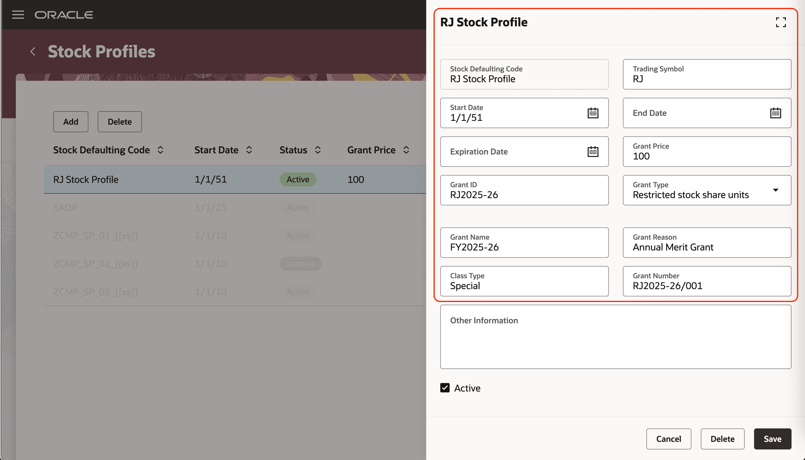
Task: Open the Grant Type dropdown
Action: tap(776, 190)
